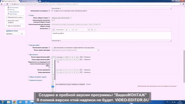
Task: Open calendar picker for Конец представления работ
Action: point(81,60)
